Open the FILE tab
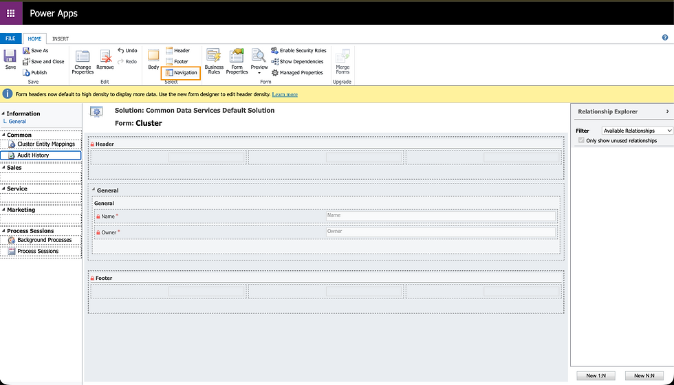The image size is (674, 385). [11, 38]
